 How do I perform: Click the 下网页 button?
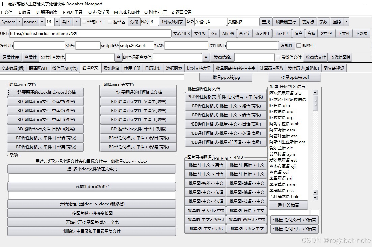click(x=362, y=34)
